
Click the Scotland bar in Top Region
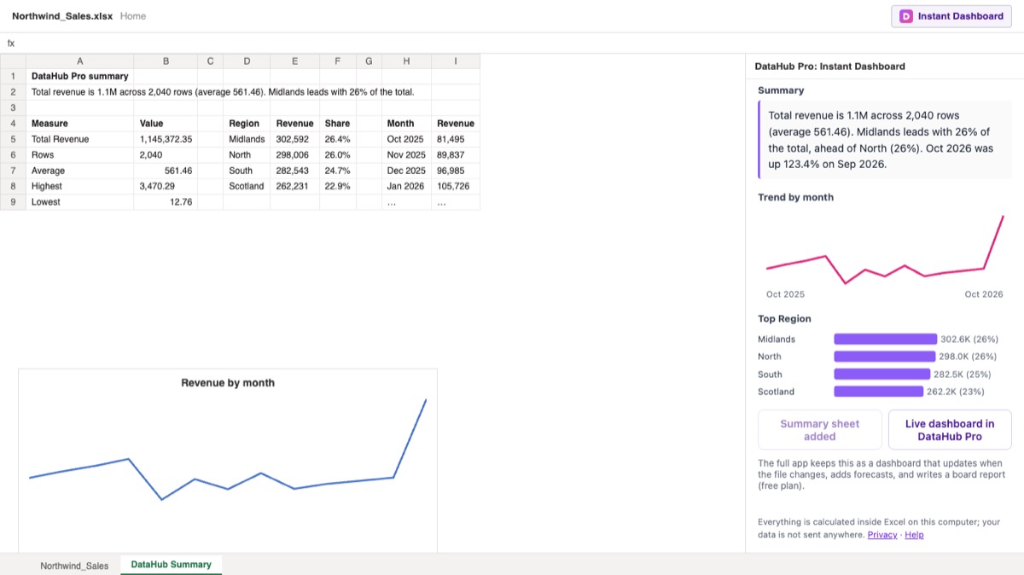click(878, 392)
